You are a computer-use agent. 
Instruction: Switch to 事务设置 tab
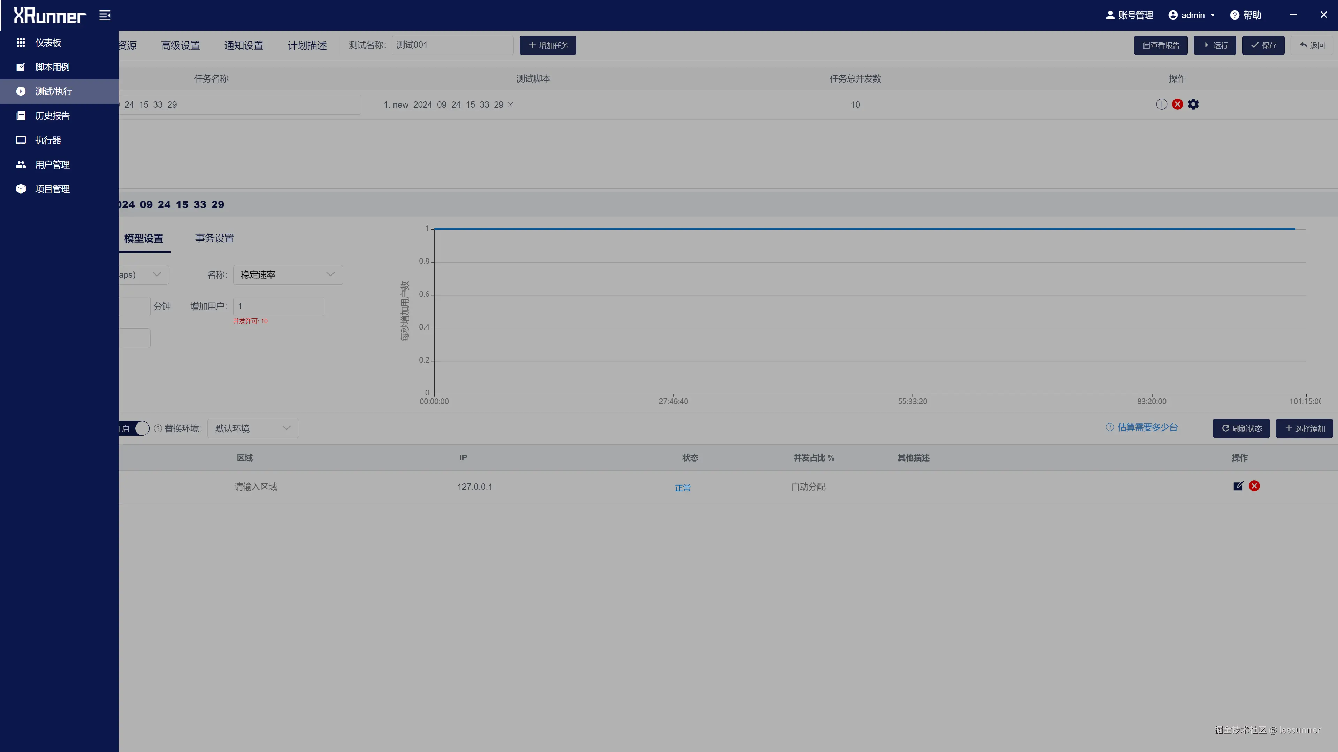214,238
